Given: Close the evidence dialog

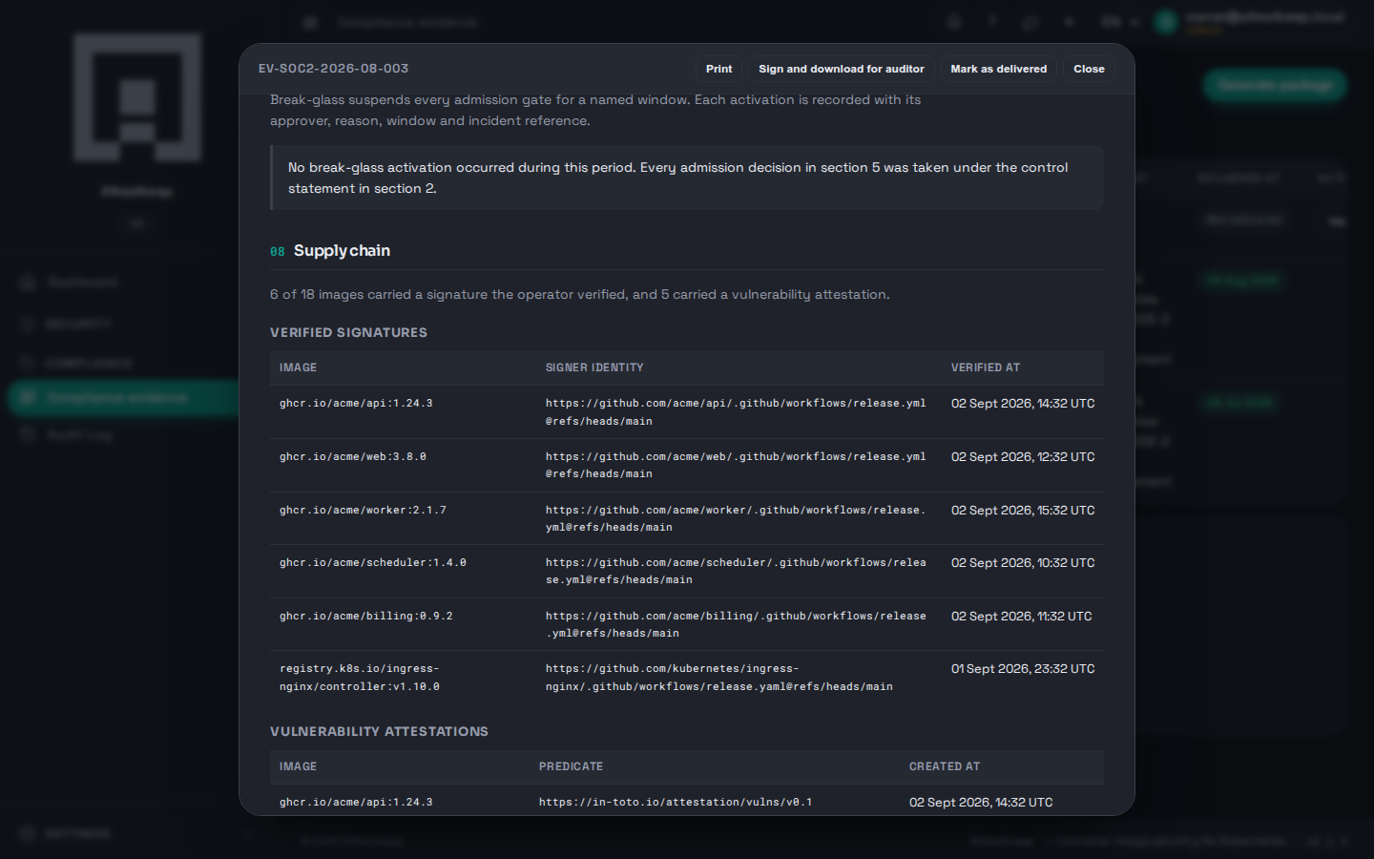Looking at the screenshot, I should click(1089, 69).
